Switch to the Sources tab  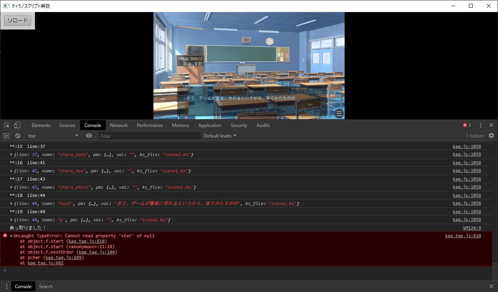(67, 125)
